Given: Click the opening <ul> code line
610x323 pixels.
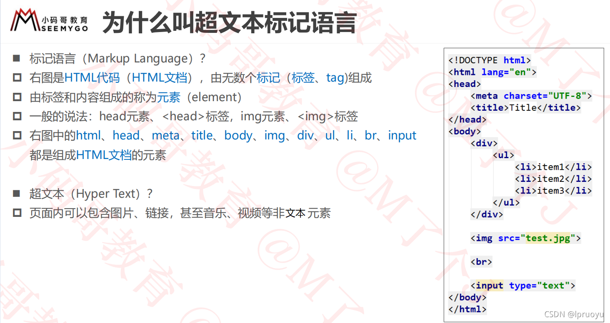Looking at the screenshot, I should (x=503, y=155).
